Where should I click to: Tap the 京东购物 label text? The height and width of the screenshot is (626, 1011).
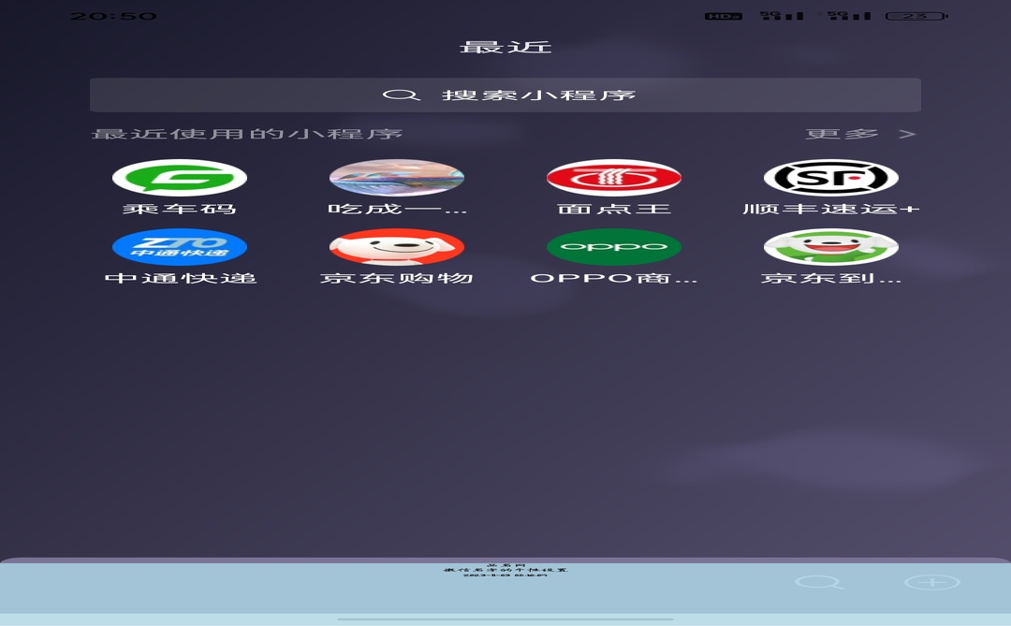point(397,279)
